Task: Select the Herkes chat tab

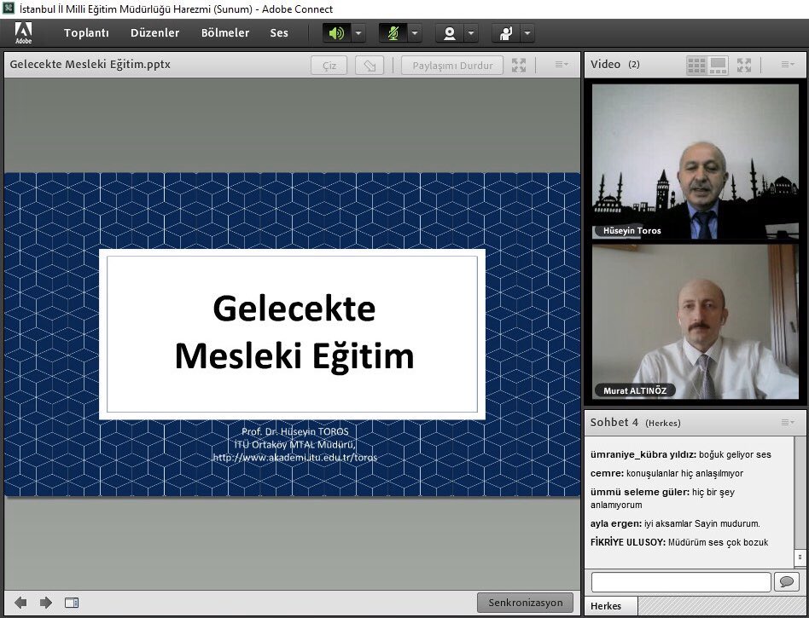Action: [x=611, y=606]
